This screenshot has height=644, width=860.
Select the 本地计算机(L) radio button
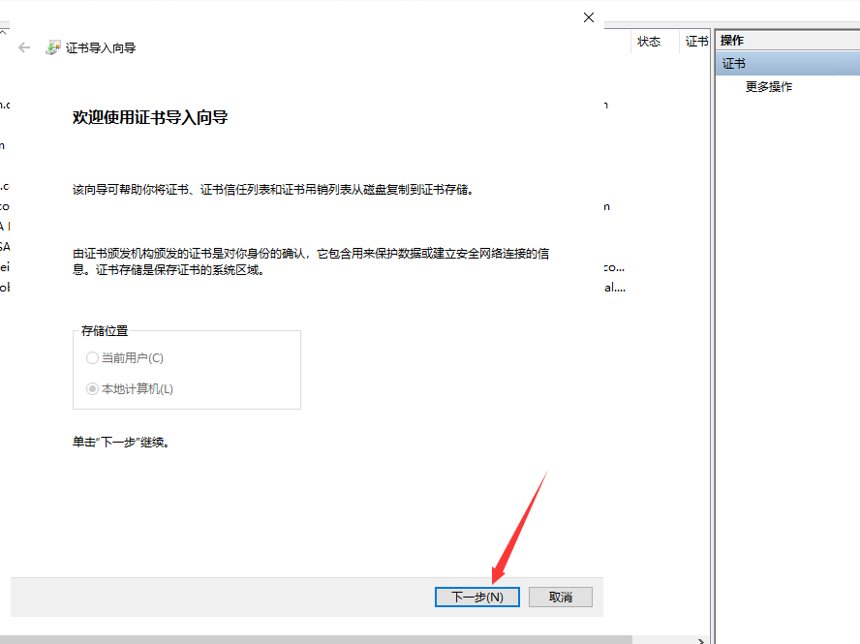click(93, 389)
